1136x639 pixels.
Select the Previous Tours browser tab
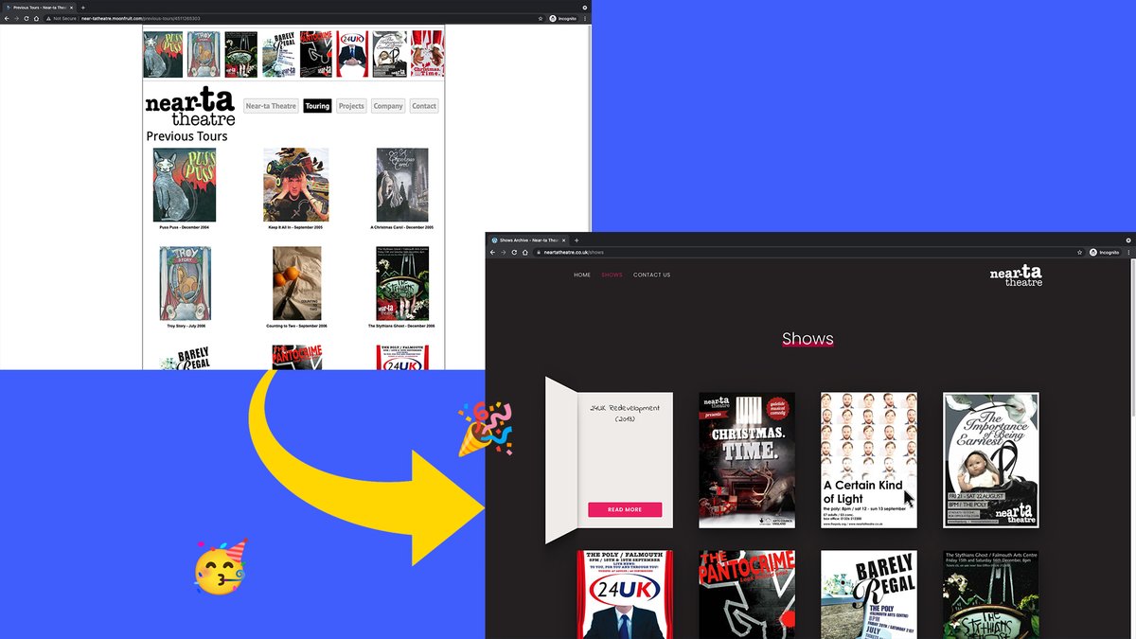coord(40,7)
